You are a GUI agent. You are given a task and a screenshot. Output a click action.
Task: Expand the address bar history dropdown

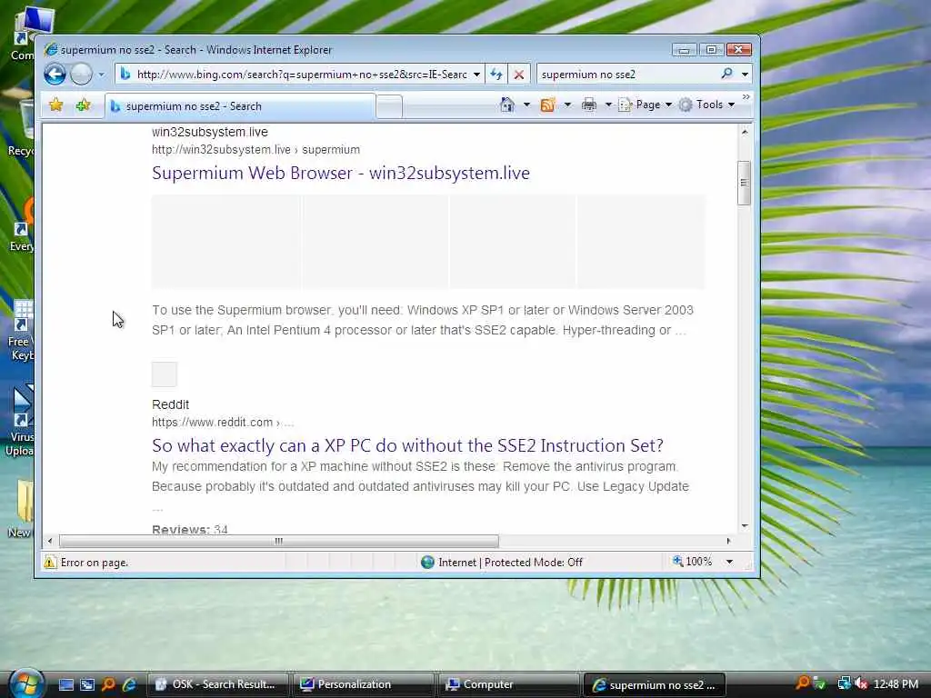point(476,75)
